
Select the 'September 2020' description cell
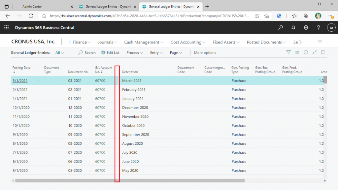(136, 135)
